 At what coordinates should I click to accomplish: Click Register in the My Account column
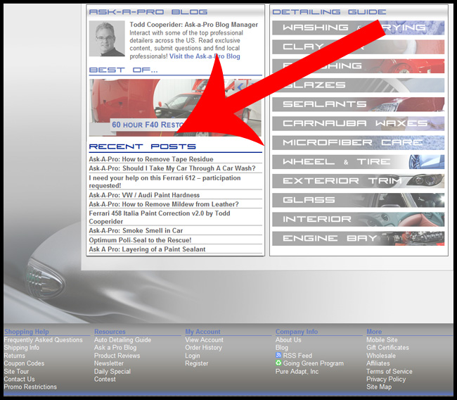(x=197, y=363)
